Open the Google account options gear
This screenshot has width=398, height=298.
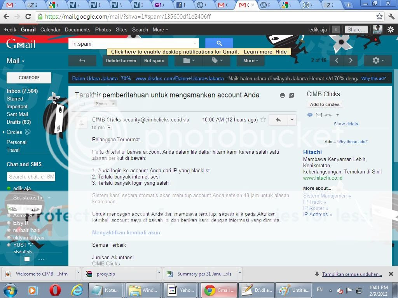(391, 29)
